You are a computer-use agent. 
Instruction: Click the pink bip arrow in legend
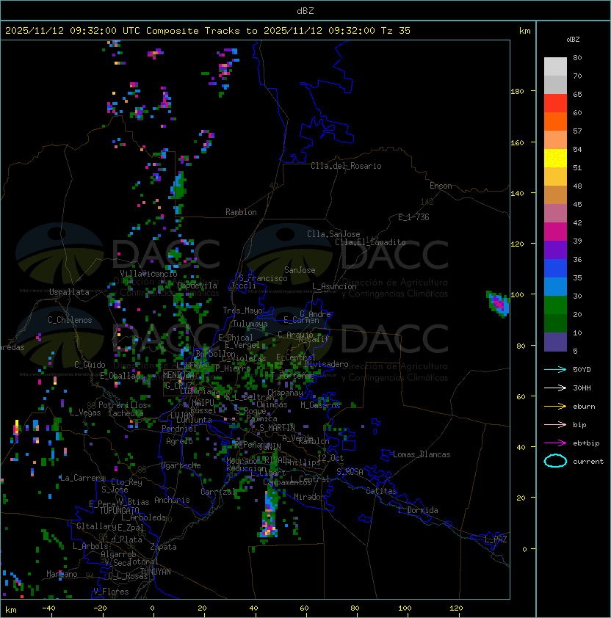555,424
